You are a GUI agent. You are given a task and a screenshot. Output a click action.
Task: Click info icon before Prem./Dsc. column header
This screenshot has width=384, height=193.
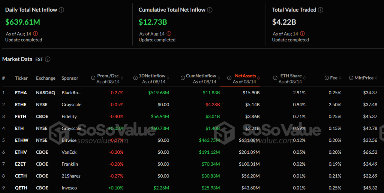tap(93, 78)
